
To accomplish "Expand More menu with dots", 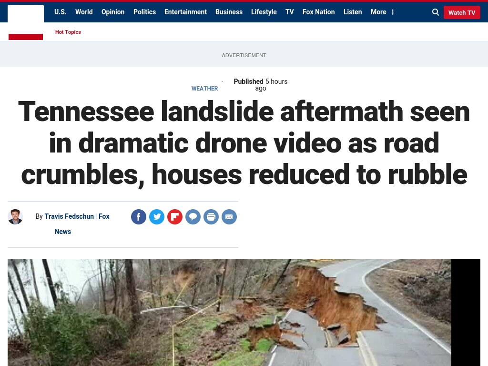I will tap(382, 12).
